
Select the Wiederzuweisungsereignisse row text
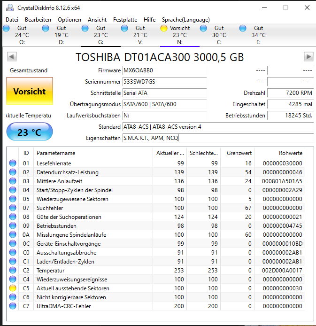click(72, 279)
